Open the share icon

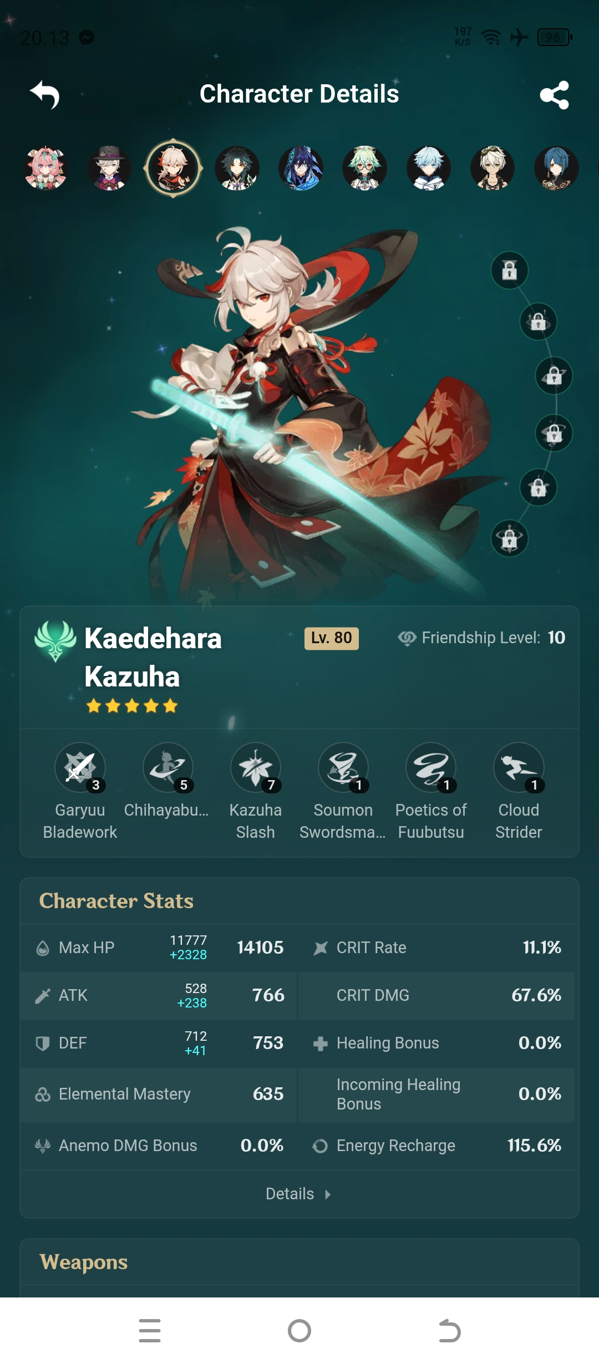(x=554, y=95)
